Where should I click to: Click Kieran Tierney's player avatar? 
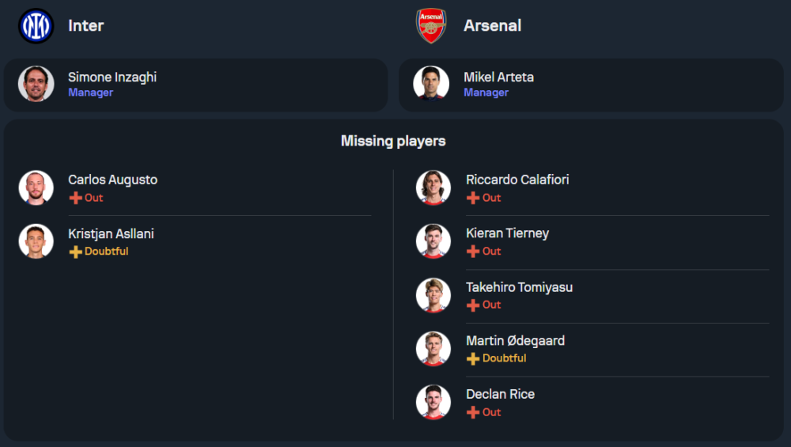(433, 241)
